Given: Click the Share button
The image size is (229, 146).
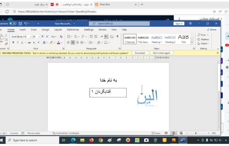Looking at the screenshot, I should (x=212, y=30).
